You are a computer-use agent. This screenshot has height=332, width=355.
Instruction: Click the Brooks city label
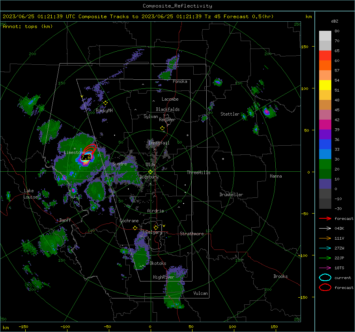tap(280, 276)
